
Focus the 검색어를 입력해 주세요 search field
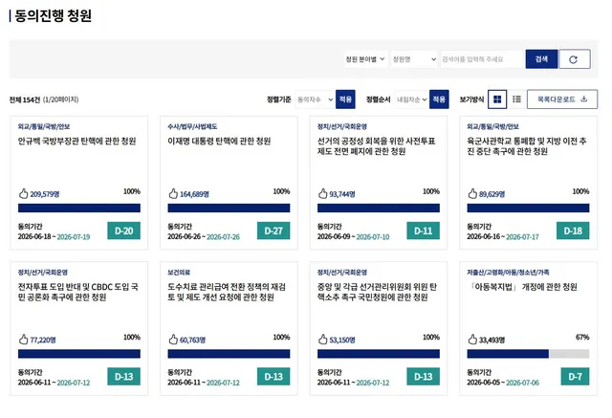482,59
